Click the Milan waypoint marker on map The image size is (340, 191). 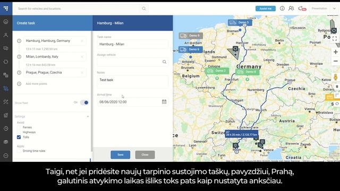coord(236,152)
